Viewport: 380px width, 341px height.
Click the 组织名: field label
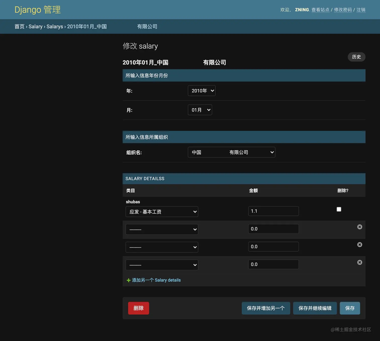pyautogui.click(x=134, y=153)
